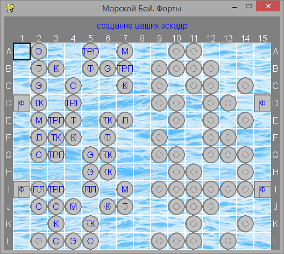Select the blank piece at H11

pos(194,172)
